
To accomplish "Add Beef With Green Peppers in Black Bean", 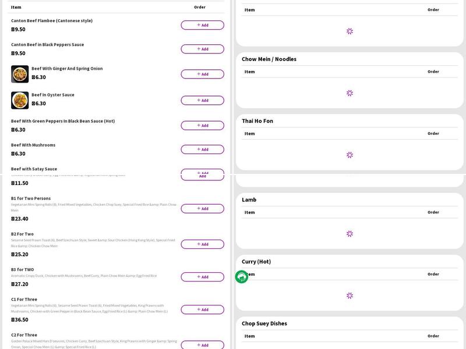I will (202, 125).
